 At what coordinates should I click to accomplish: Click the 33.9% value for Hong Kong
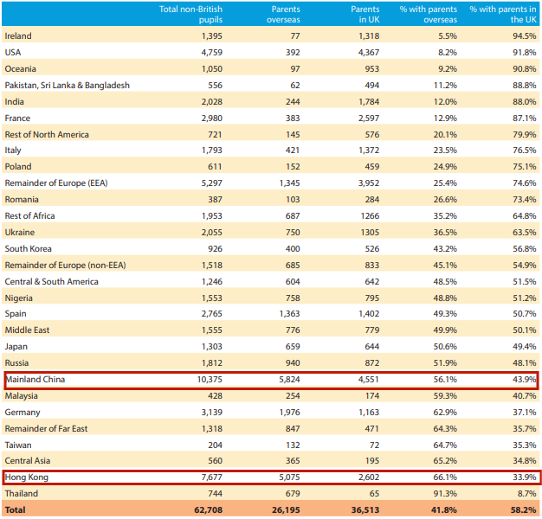(525, 477)
